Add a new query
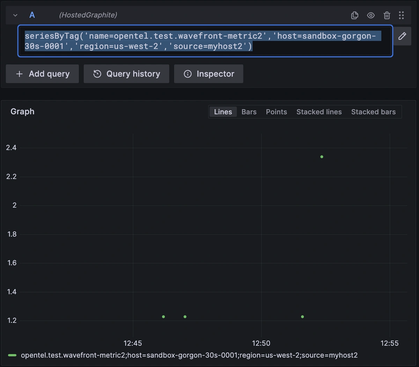Viewport: 419px width, 367px height. click(42, 74)
